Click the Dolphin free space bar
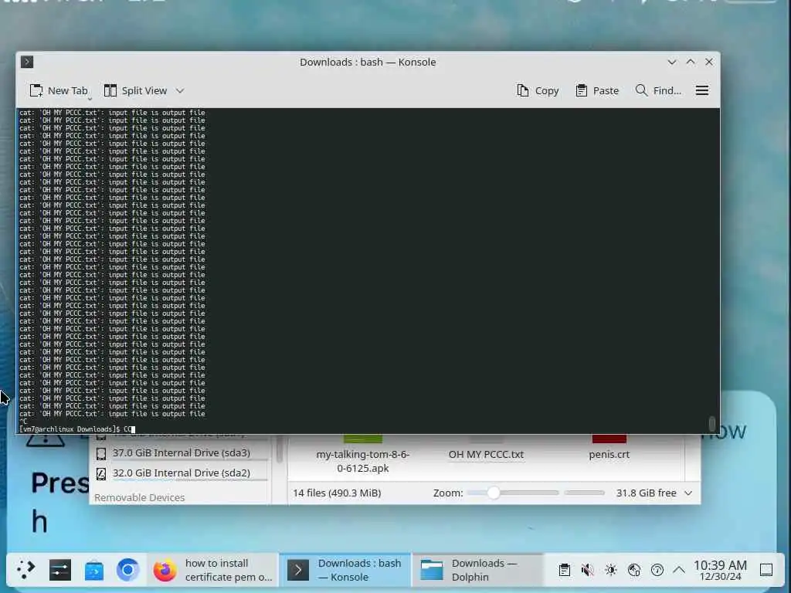791x593 pixels. 584,493
